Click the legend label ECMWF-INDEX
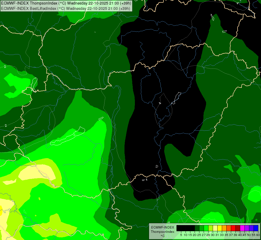This screenshot has height=240, width=261. coord(163,227)
